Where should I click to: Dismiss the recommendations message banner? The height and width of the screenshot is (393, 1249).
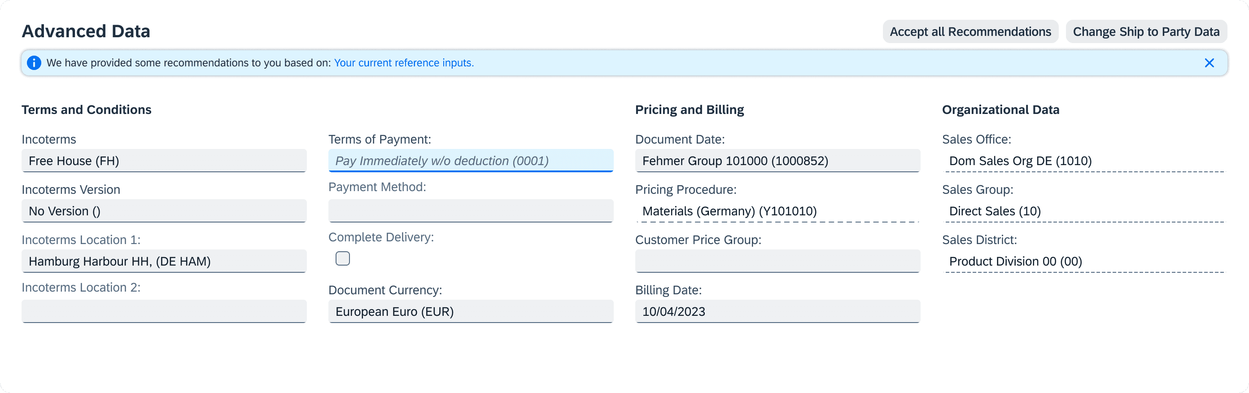(x=1209, y=63)
